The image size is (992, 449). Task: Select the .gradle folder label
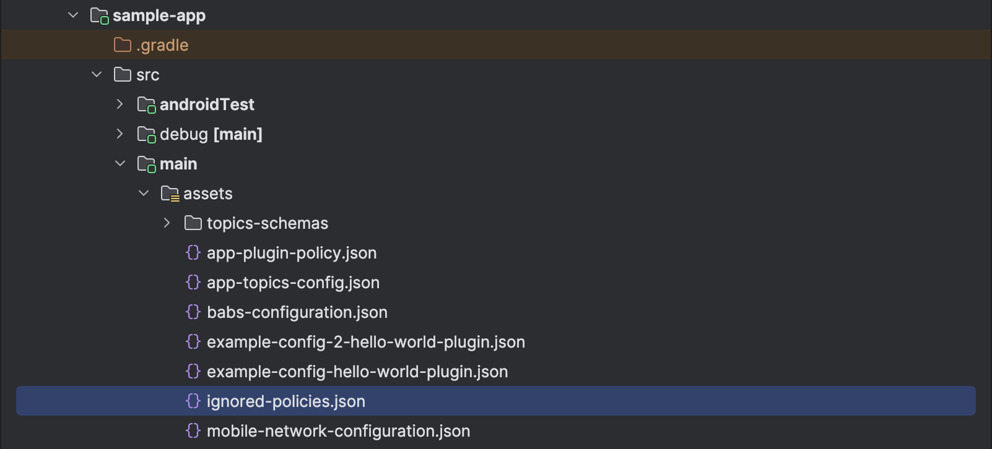(x=162, y=45)
